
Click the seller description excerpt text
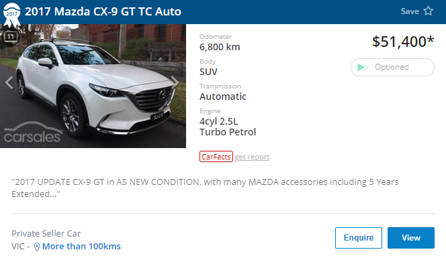pyautogui.click(x=205, y=188)
